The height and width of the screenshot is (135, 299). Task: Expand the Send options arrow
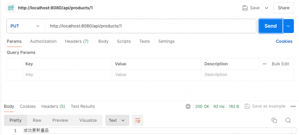(x=288, y=26)
